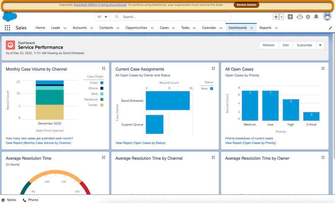
Task: Click the Subscribe button
Action: click(x=304, y=45)
